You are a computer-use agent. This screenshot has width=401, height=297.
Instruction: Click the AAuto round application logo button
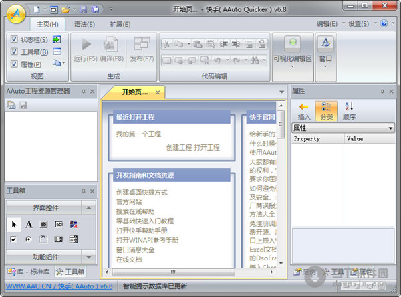click(16, 13)
